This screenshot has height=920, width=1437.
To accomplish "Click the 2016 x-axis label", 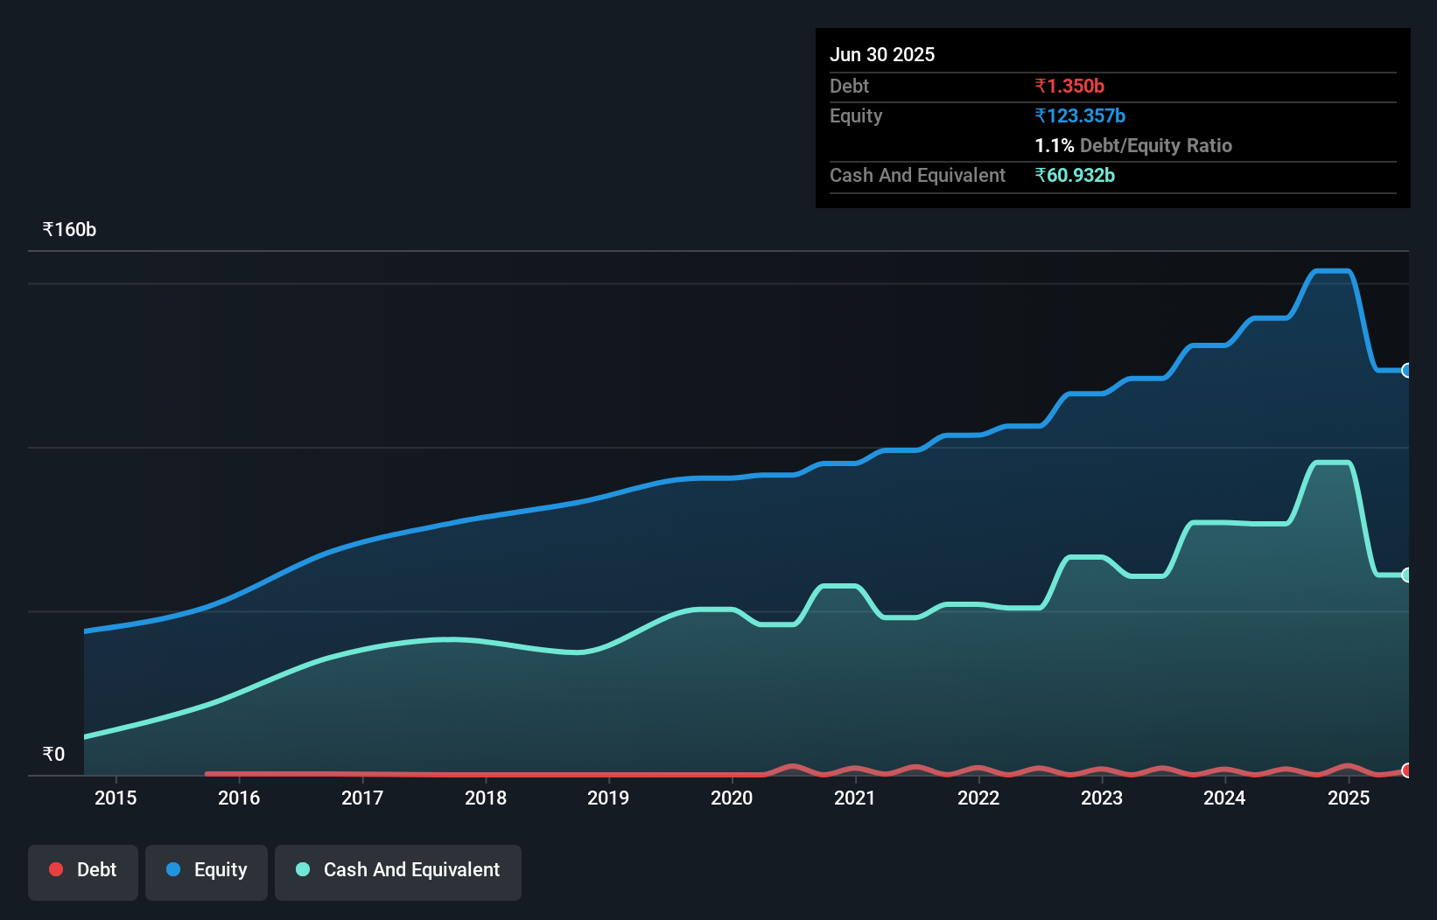I will (239, 798).
